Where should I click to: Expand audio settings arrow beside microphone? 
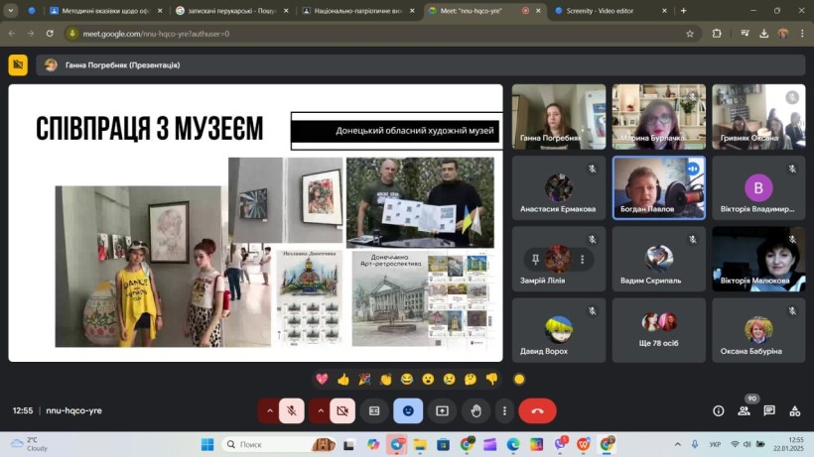coord(269,410)
